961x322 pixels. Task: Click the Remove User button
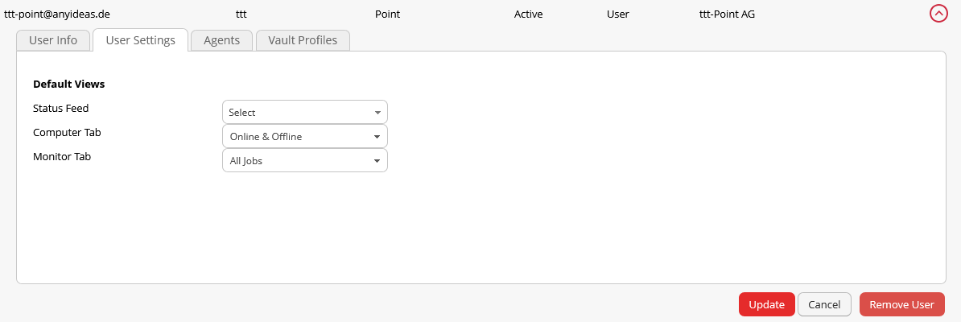click(901, 304)
